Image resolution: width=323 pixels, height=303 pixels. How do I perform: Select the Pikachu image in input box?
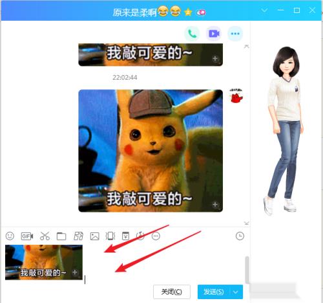tap(44, 262)
